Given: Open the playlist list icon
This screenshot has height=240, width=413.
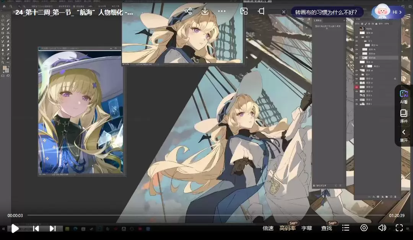Looking at the screenshot, I should pos(346,228).
